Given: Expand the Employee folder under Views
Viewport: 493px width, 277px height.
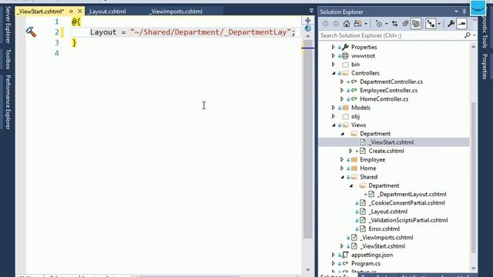Looking at the screenshot, I should [342, 159].
